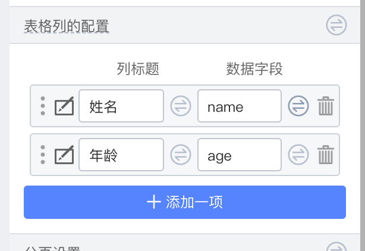Click the binding icon right of age field

click(298, 155)
